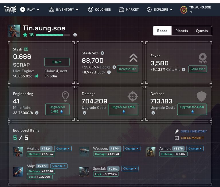Click the Defense shield icon
Image resolution: width=220 pixels, height=187 pixels.
pyautogui.click(x=201, y=96)
